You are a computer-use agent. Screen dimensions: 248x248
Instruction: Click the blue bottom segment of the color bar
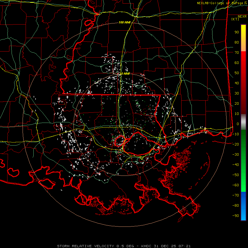click(x=243, y=206)
